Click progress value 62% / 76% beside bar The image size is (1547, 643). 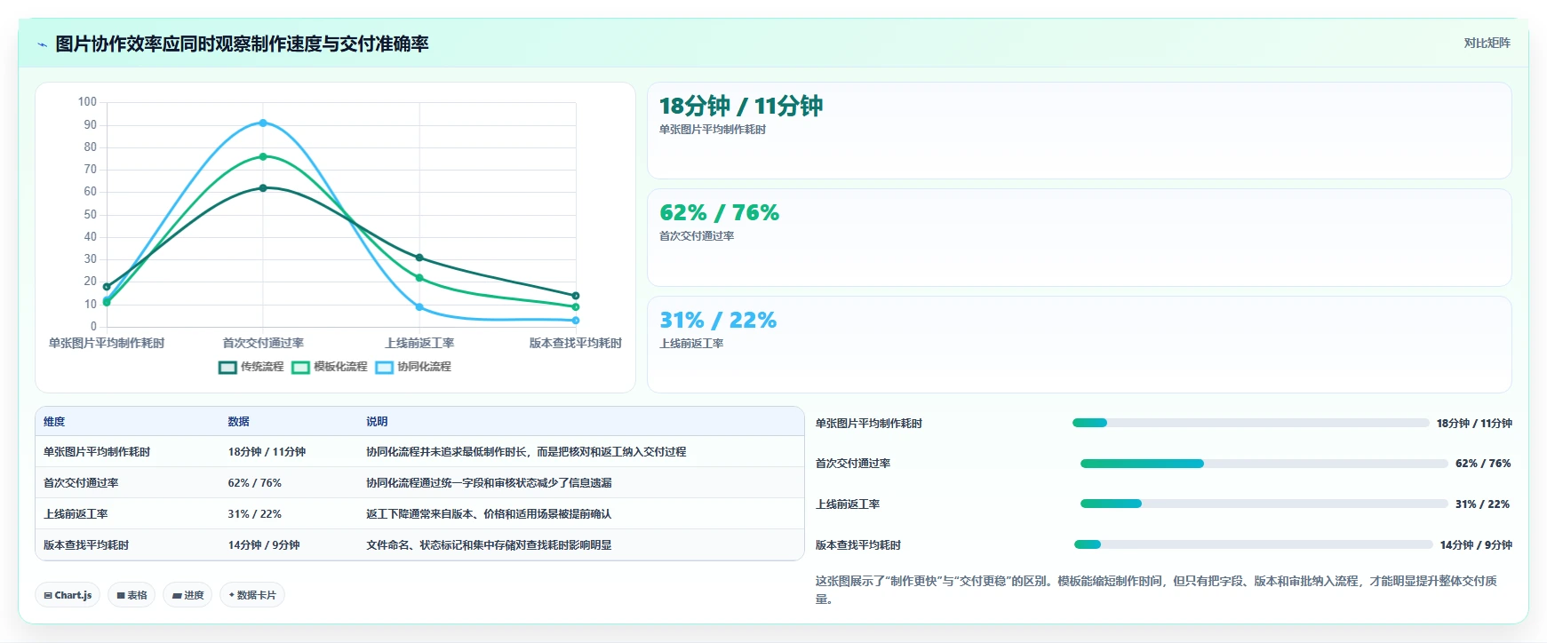[1483, 464]
